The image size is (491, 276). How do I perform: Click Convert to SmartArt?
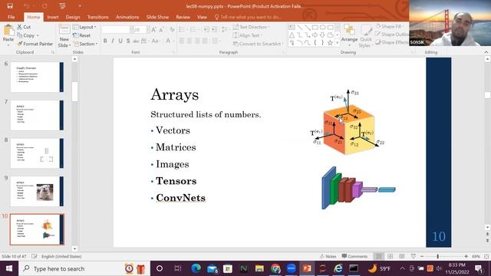pyautogui.click(x=258, y=44)
